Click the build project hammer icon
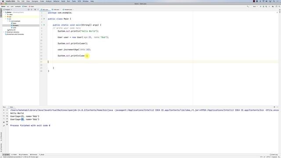The height and width of the screenshot is (158, 281). pyautogui.click(x=248, y=7)
